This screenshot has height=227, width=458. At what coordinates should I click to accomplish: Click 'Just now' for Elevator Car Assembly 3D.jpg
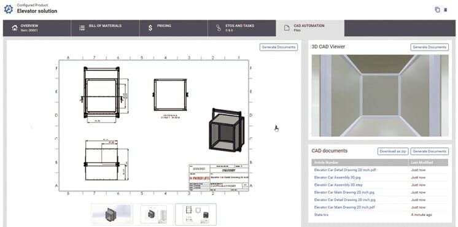[418, 177]
